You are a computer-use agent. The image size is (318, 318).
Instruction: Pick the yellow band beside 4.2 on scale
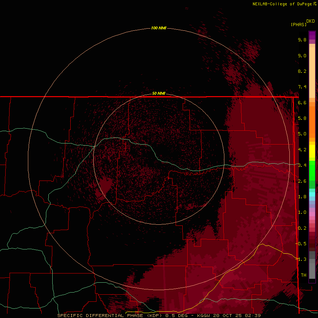[312, 151]
